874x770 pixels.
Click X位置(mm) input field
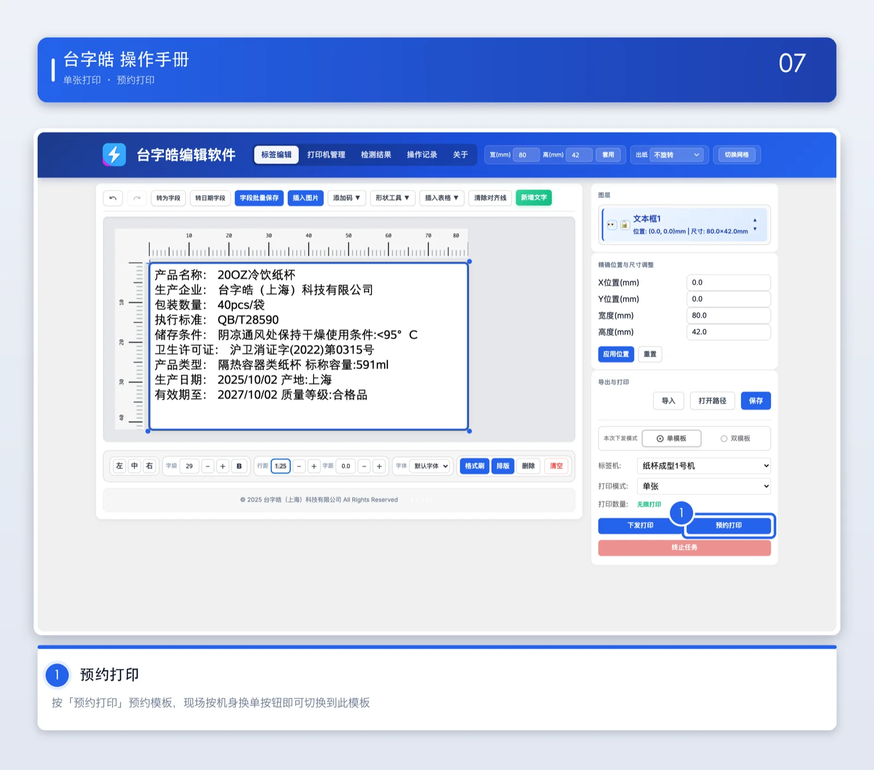click(729, 282)
